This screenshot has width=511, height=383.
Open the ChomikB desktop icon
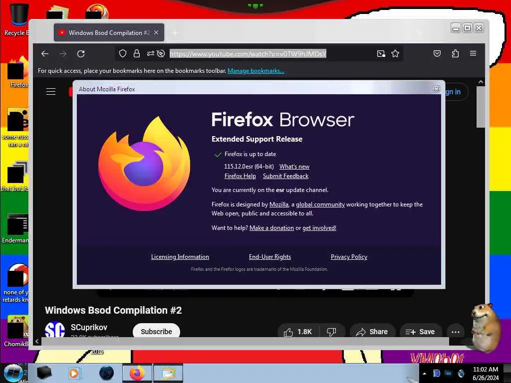tap(16, 331)
